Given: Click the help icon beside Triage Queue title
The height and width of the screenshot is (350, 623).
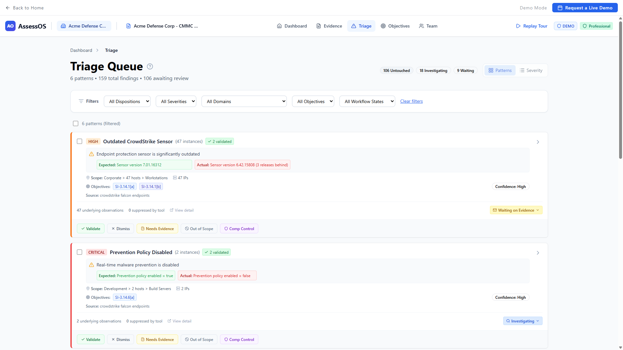Looking at the screenshot, I should [150, 66].
